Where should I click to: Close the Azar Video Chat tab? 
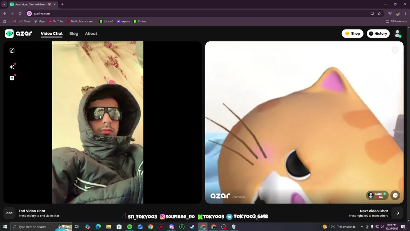point(55,4)
